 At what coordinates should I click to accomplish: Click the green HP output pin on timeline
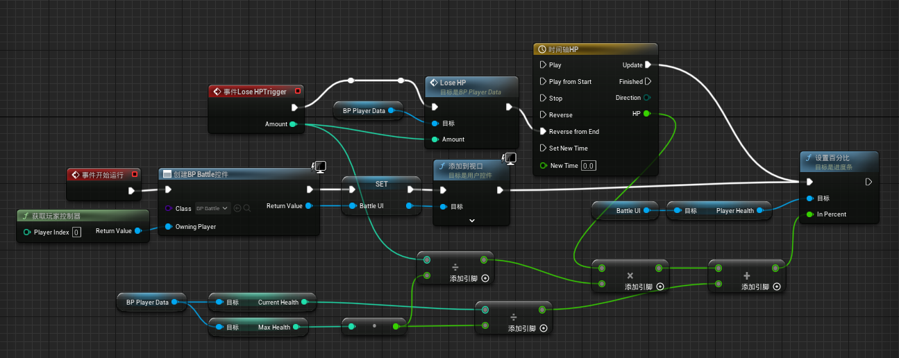648,114
